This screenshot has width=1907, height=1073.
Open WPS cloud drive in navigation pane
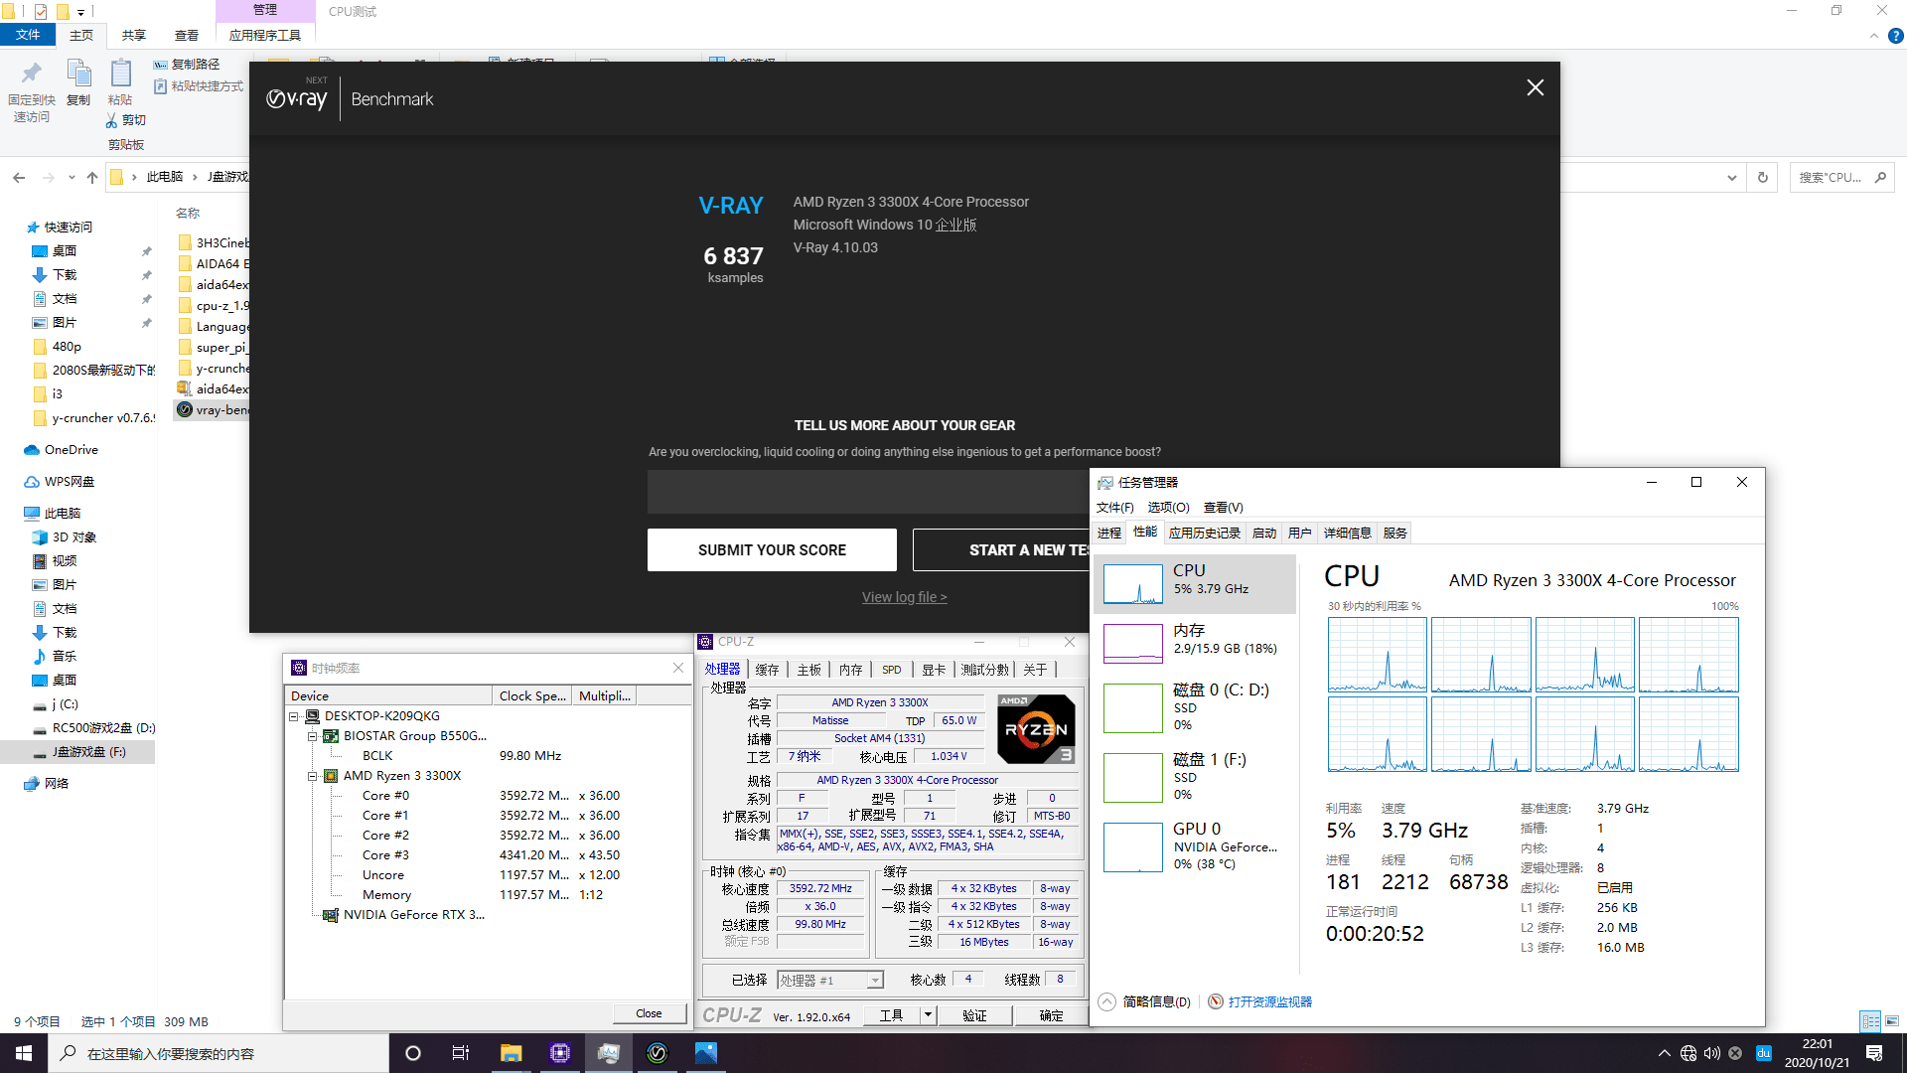point(70,482)
